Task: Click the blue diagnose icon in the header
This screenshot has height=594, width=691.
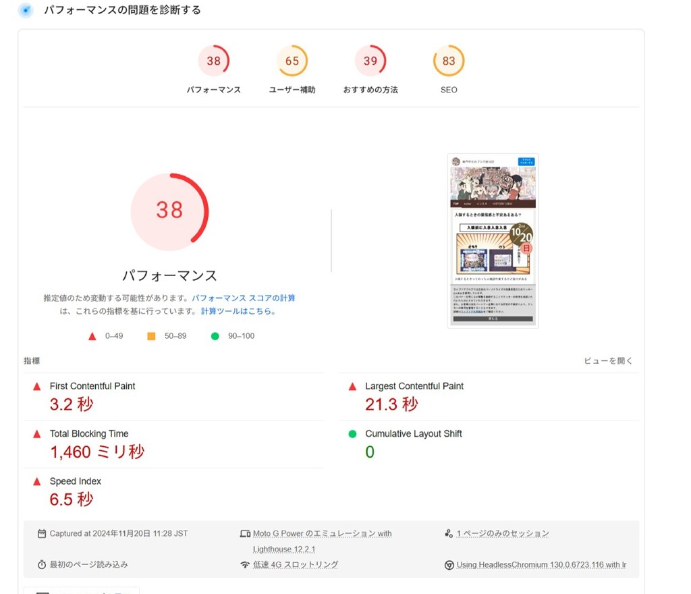Action: (x=26, y=10)
